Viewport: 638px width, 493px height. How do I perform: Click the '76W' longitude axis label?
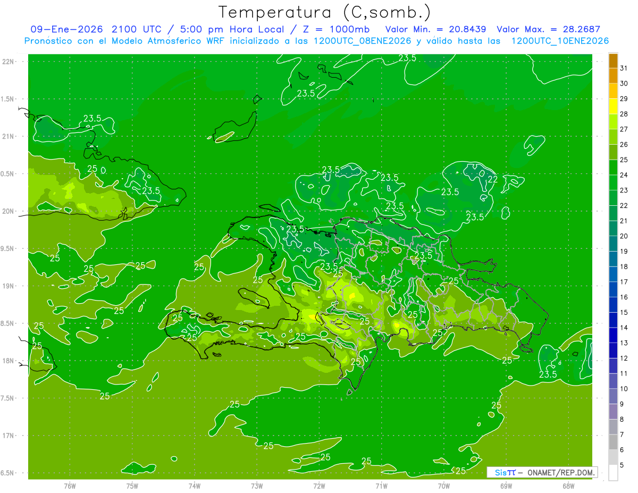click(x=70, y=486)
